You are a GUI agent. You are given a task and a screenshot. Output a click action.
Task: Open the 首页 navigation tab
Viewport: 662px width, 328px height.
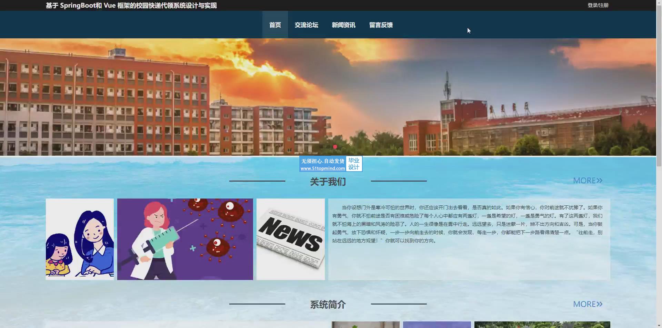click(x=275, y=25)
